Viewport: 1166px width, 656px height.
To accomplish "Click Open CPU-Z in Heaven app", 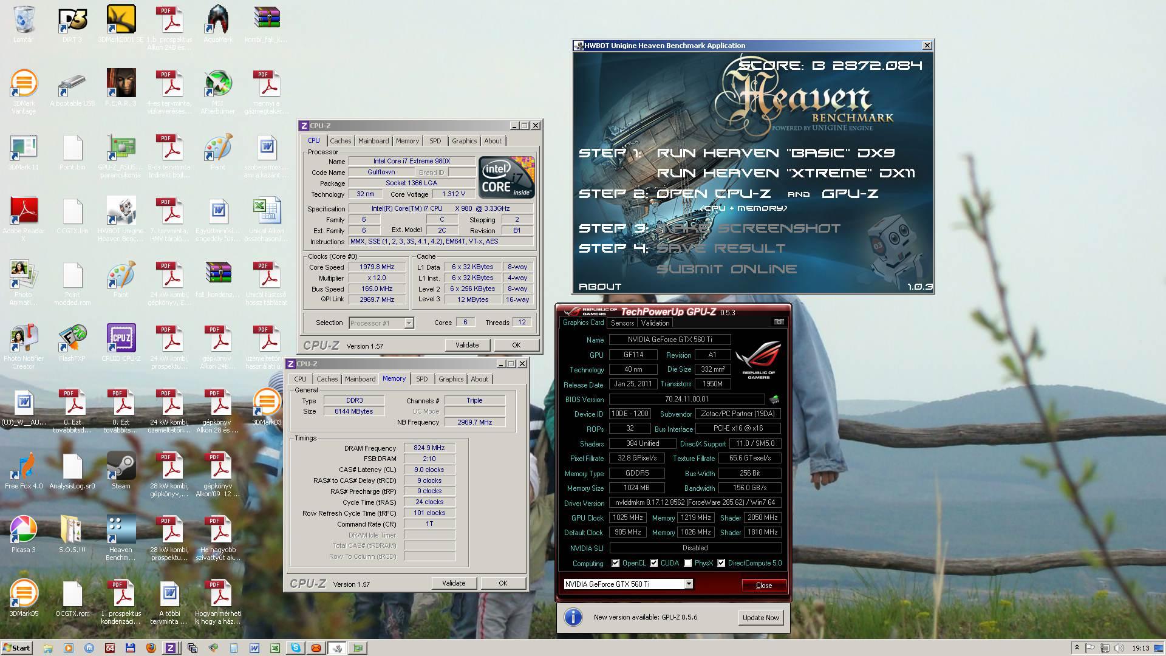I will pos(714,194).
